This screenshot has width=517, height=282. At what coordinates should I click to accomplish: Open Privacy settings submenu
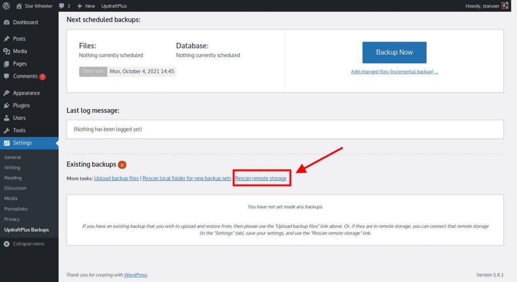tap(12, 219)
